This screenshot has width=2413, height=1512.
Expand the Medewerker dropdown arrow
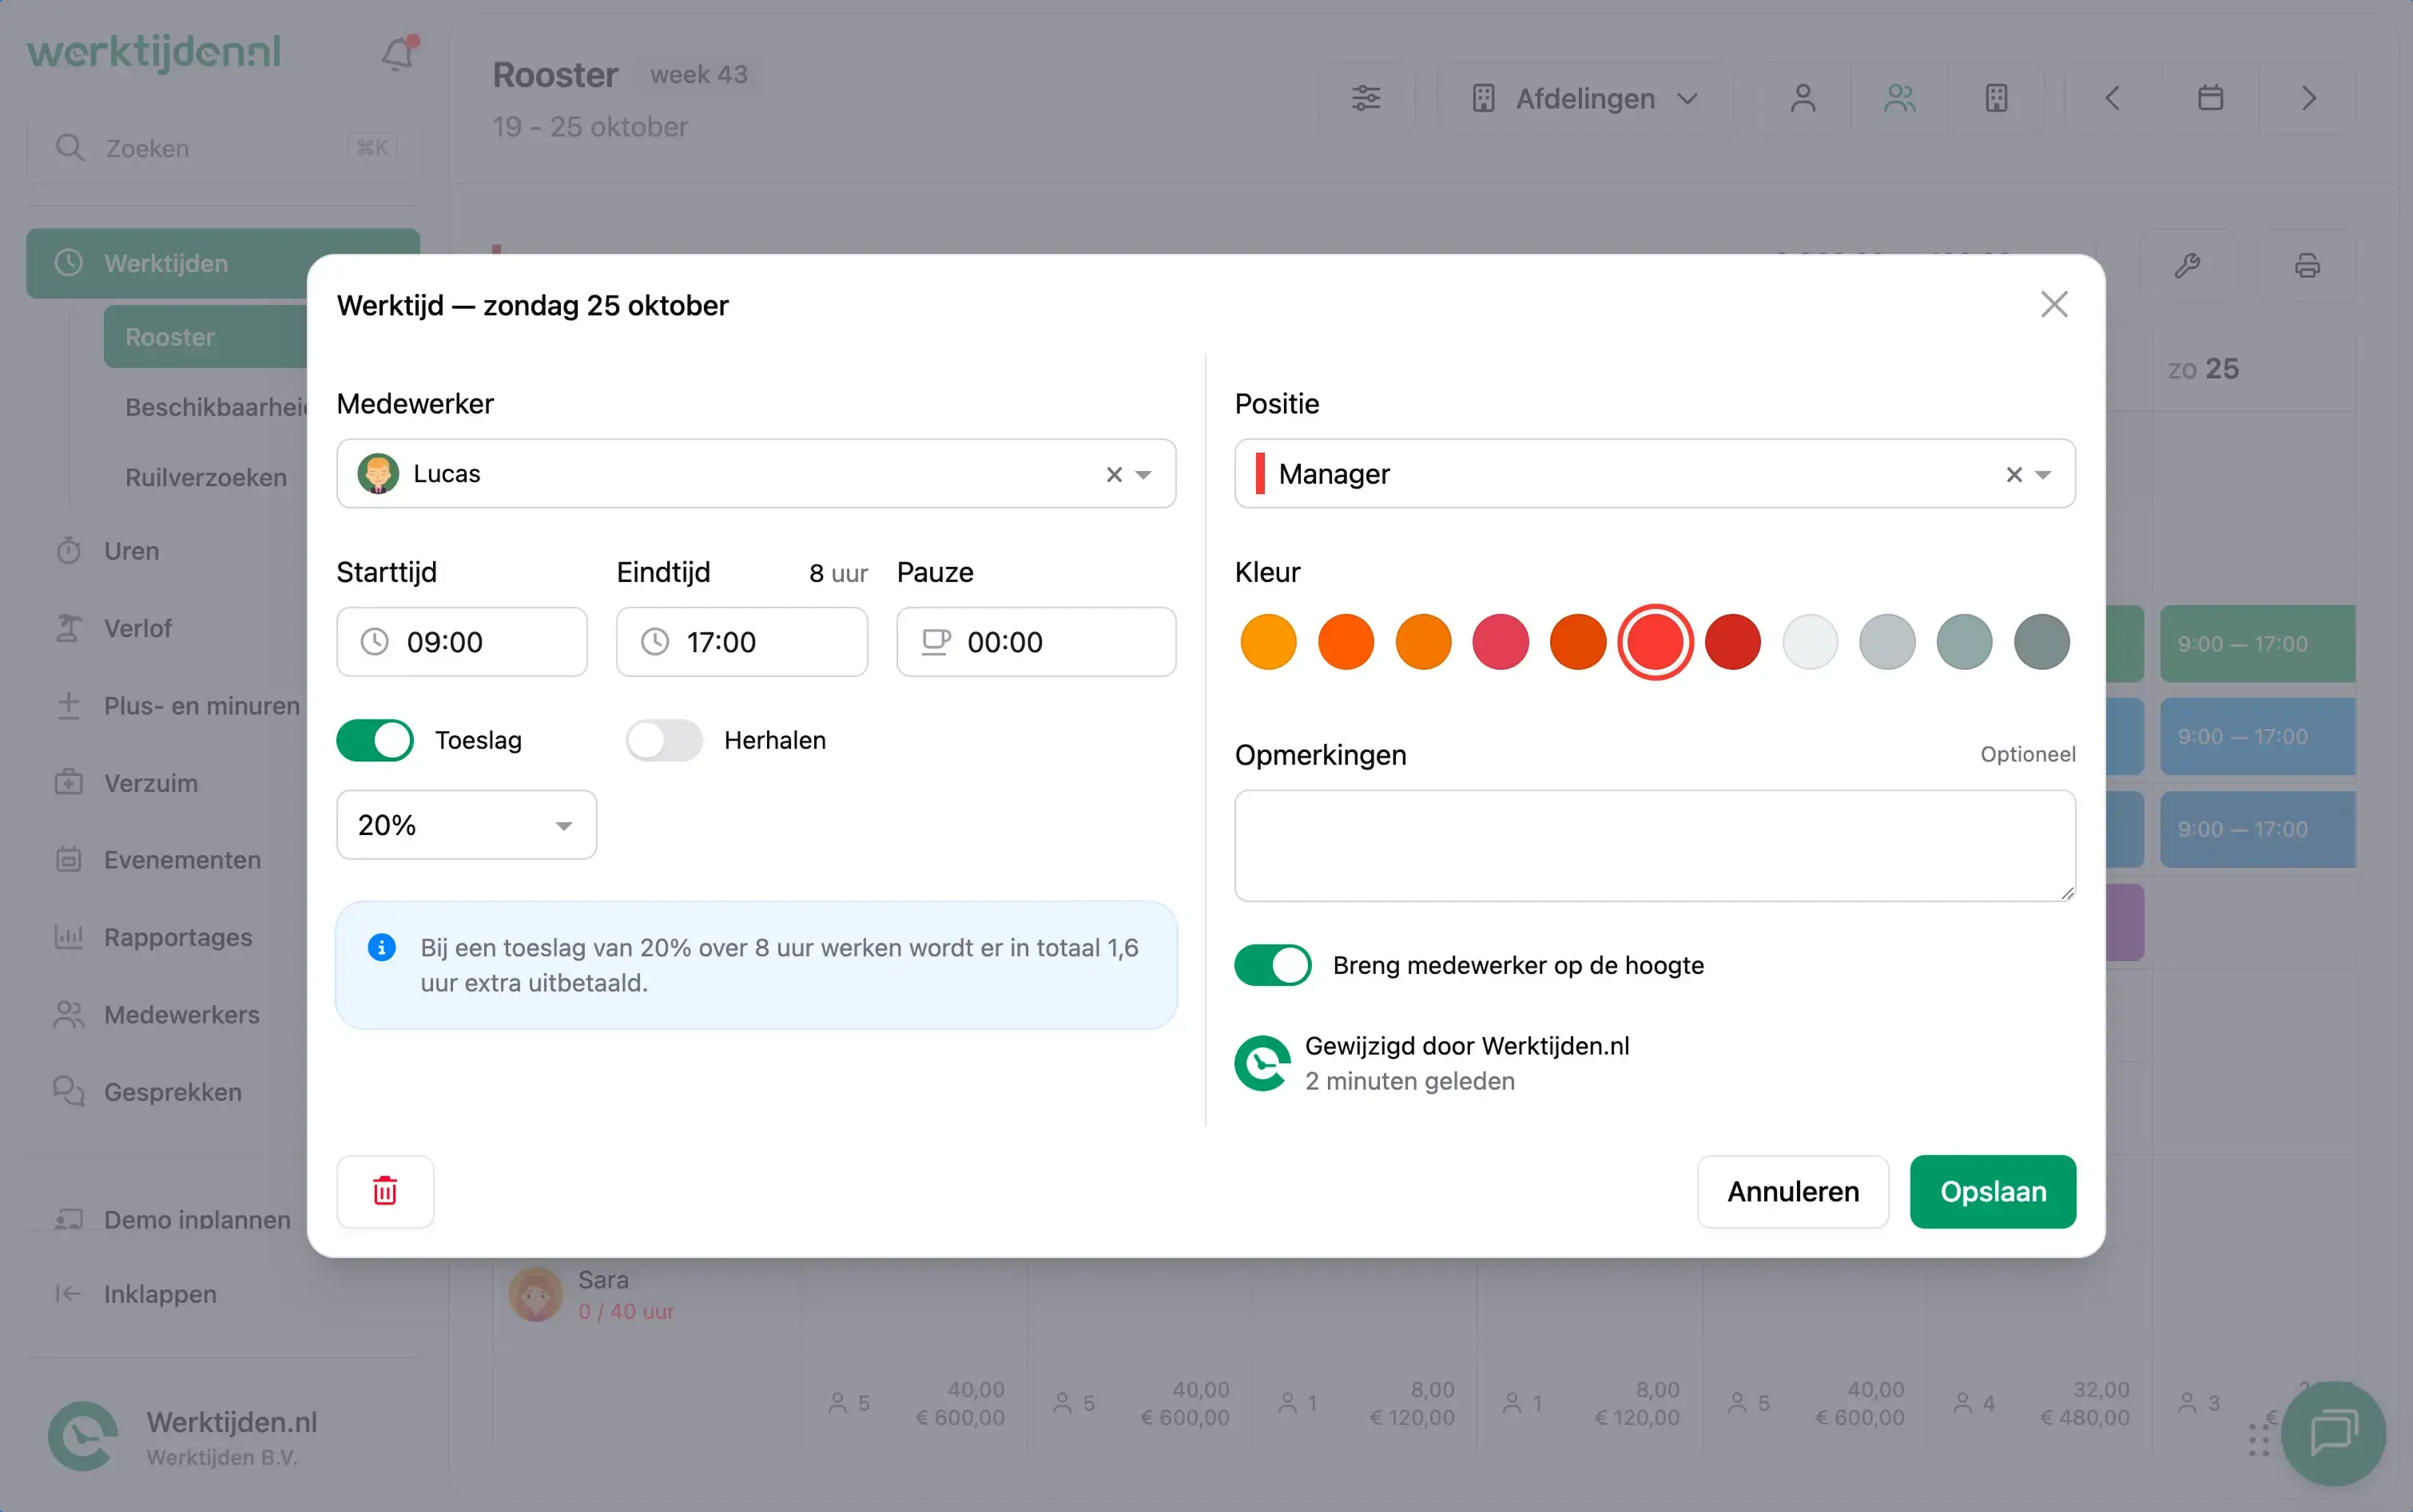coord(1143,474)
